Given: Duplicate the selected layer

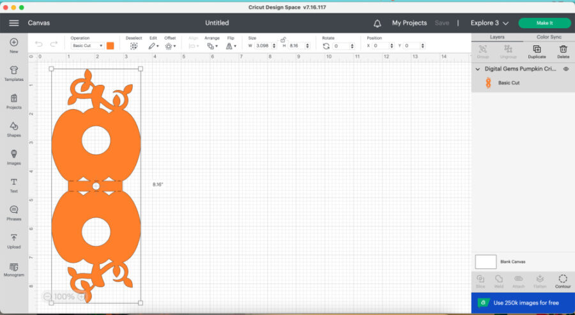Looking at the screenshot, I should tap(537, 52).
